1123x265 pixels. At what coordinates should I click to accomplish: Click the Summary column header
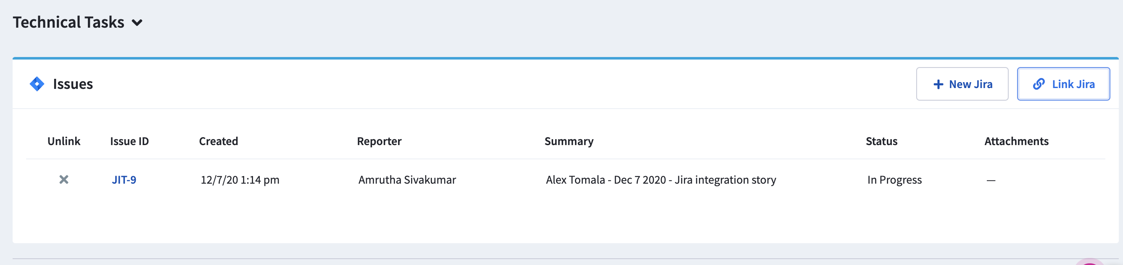tap(569, 141)
